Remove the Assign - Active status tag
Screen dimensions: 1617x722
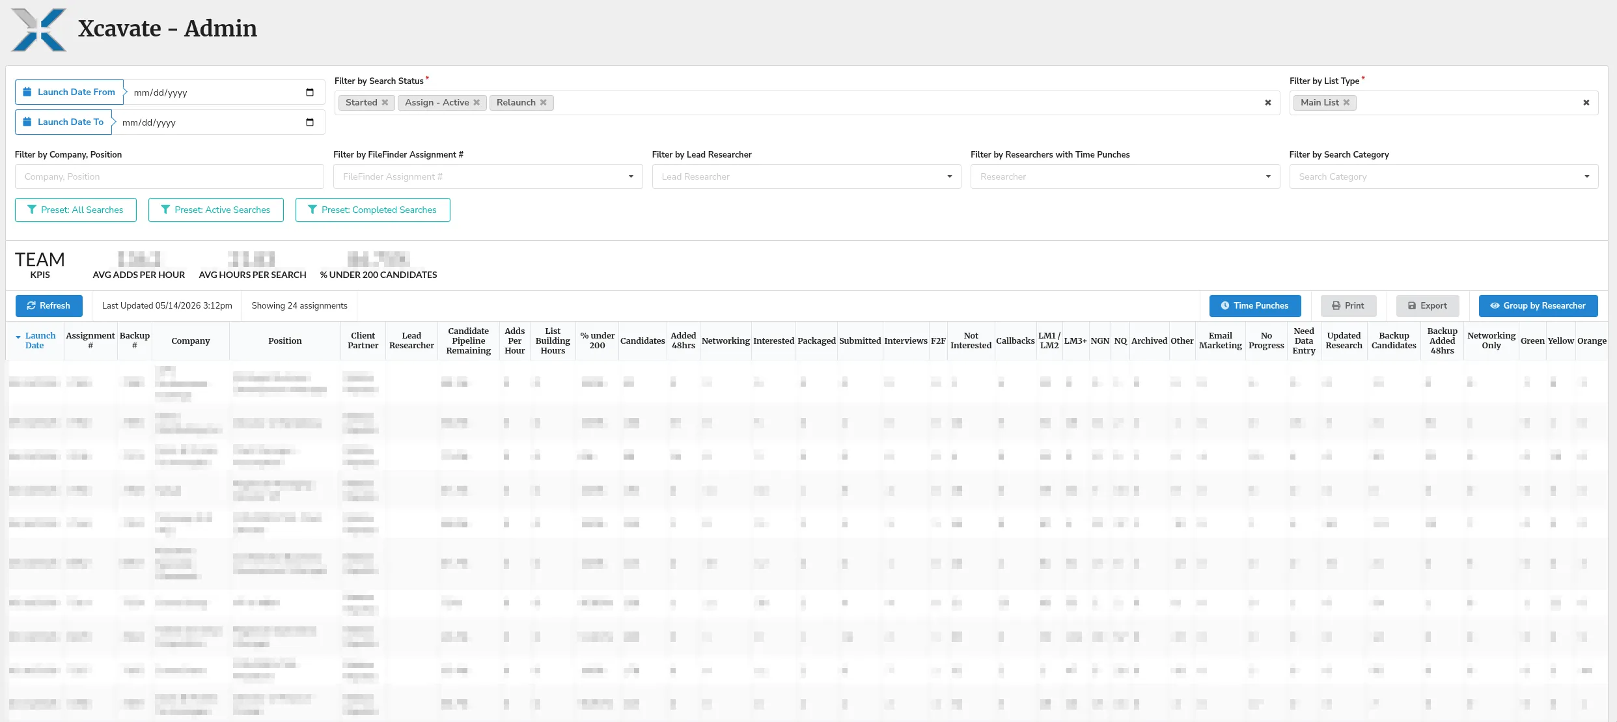(477, 103)
